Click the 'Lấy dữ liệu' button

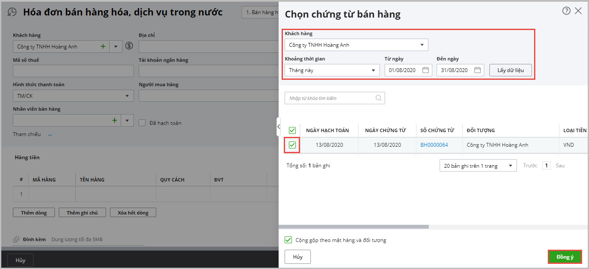pos(510,70)
